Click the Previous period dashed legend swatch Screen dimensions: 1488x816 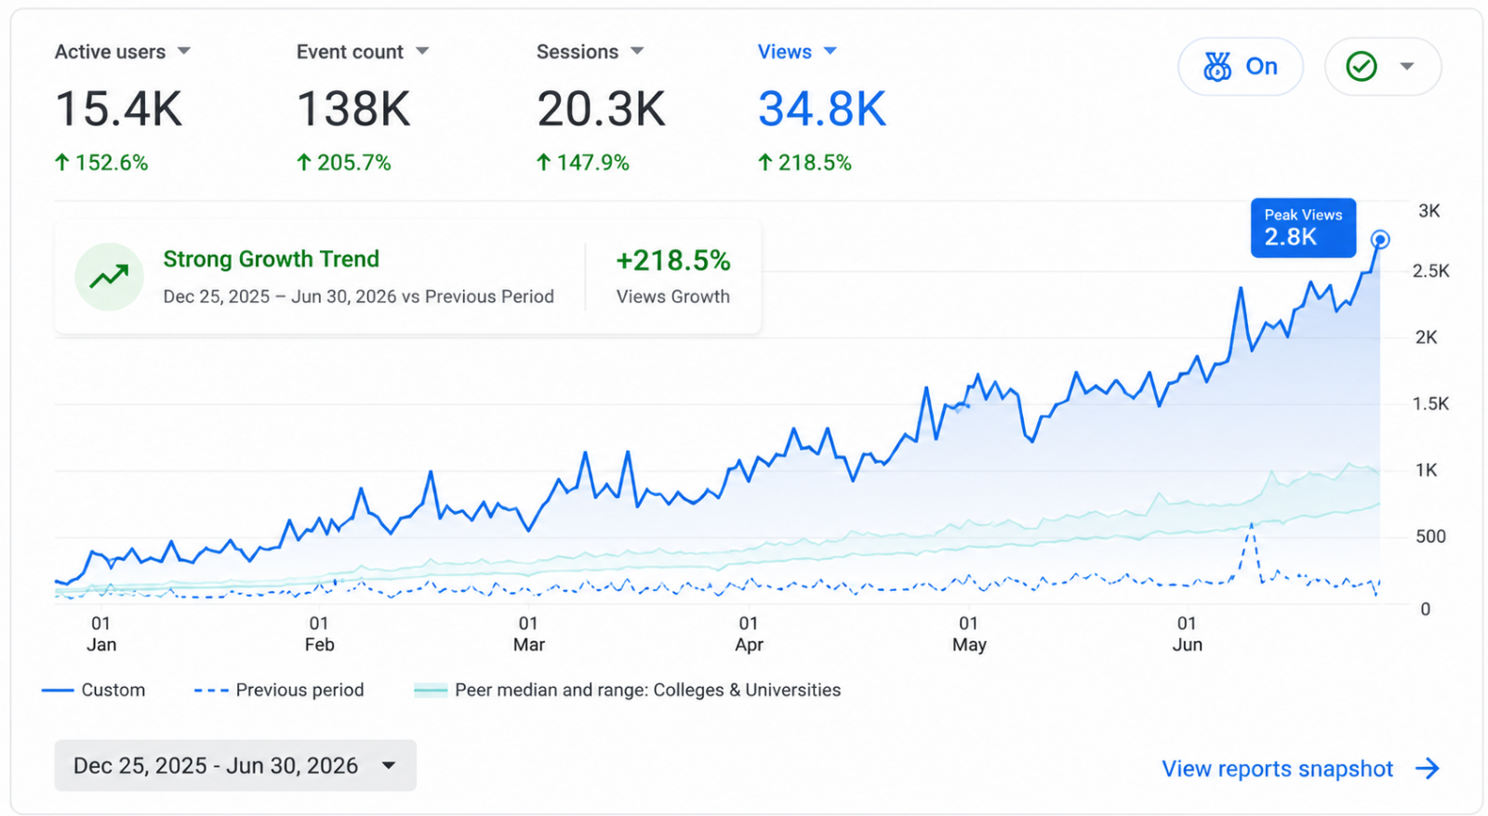tap(211, 691)
